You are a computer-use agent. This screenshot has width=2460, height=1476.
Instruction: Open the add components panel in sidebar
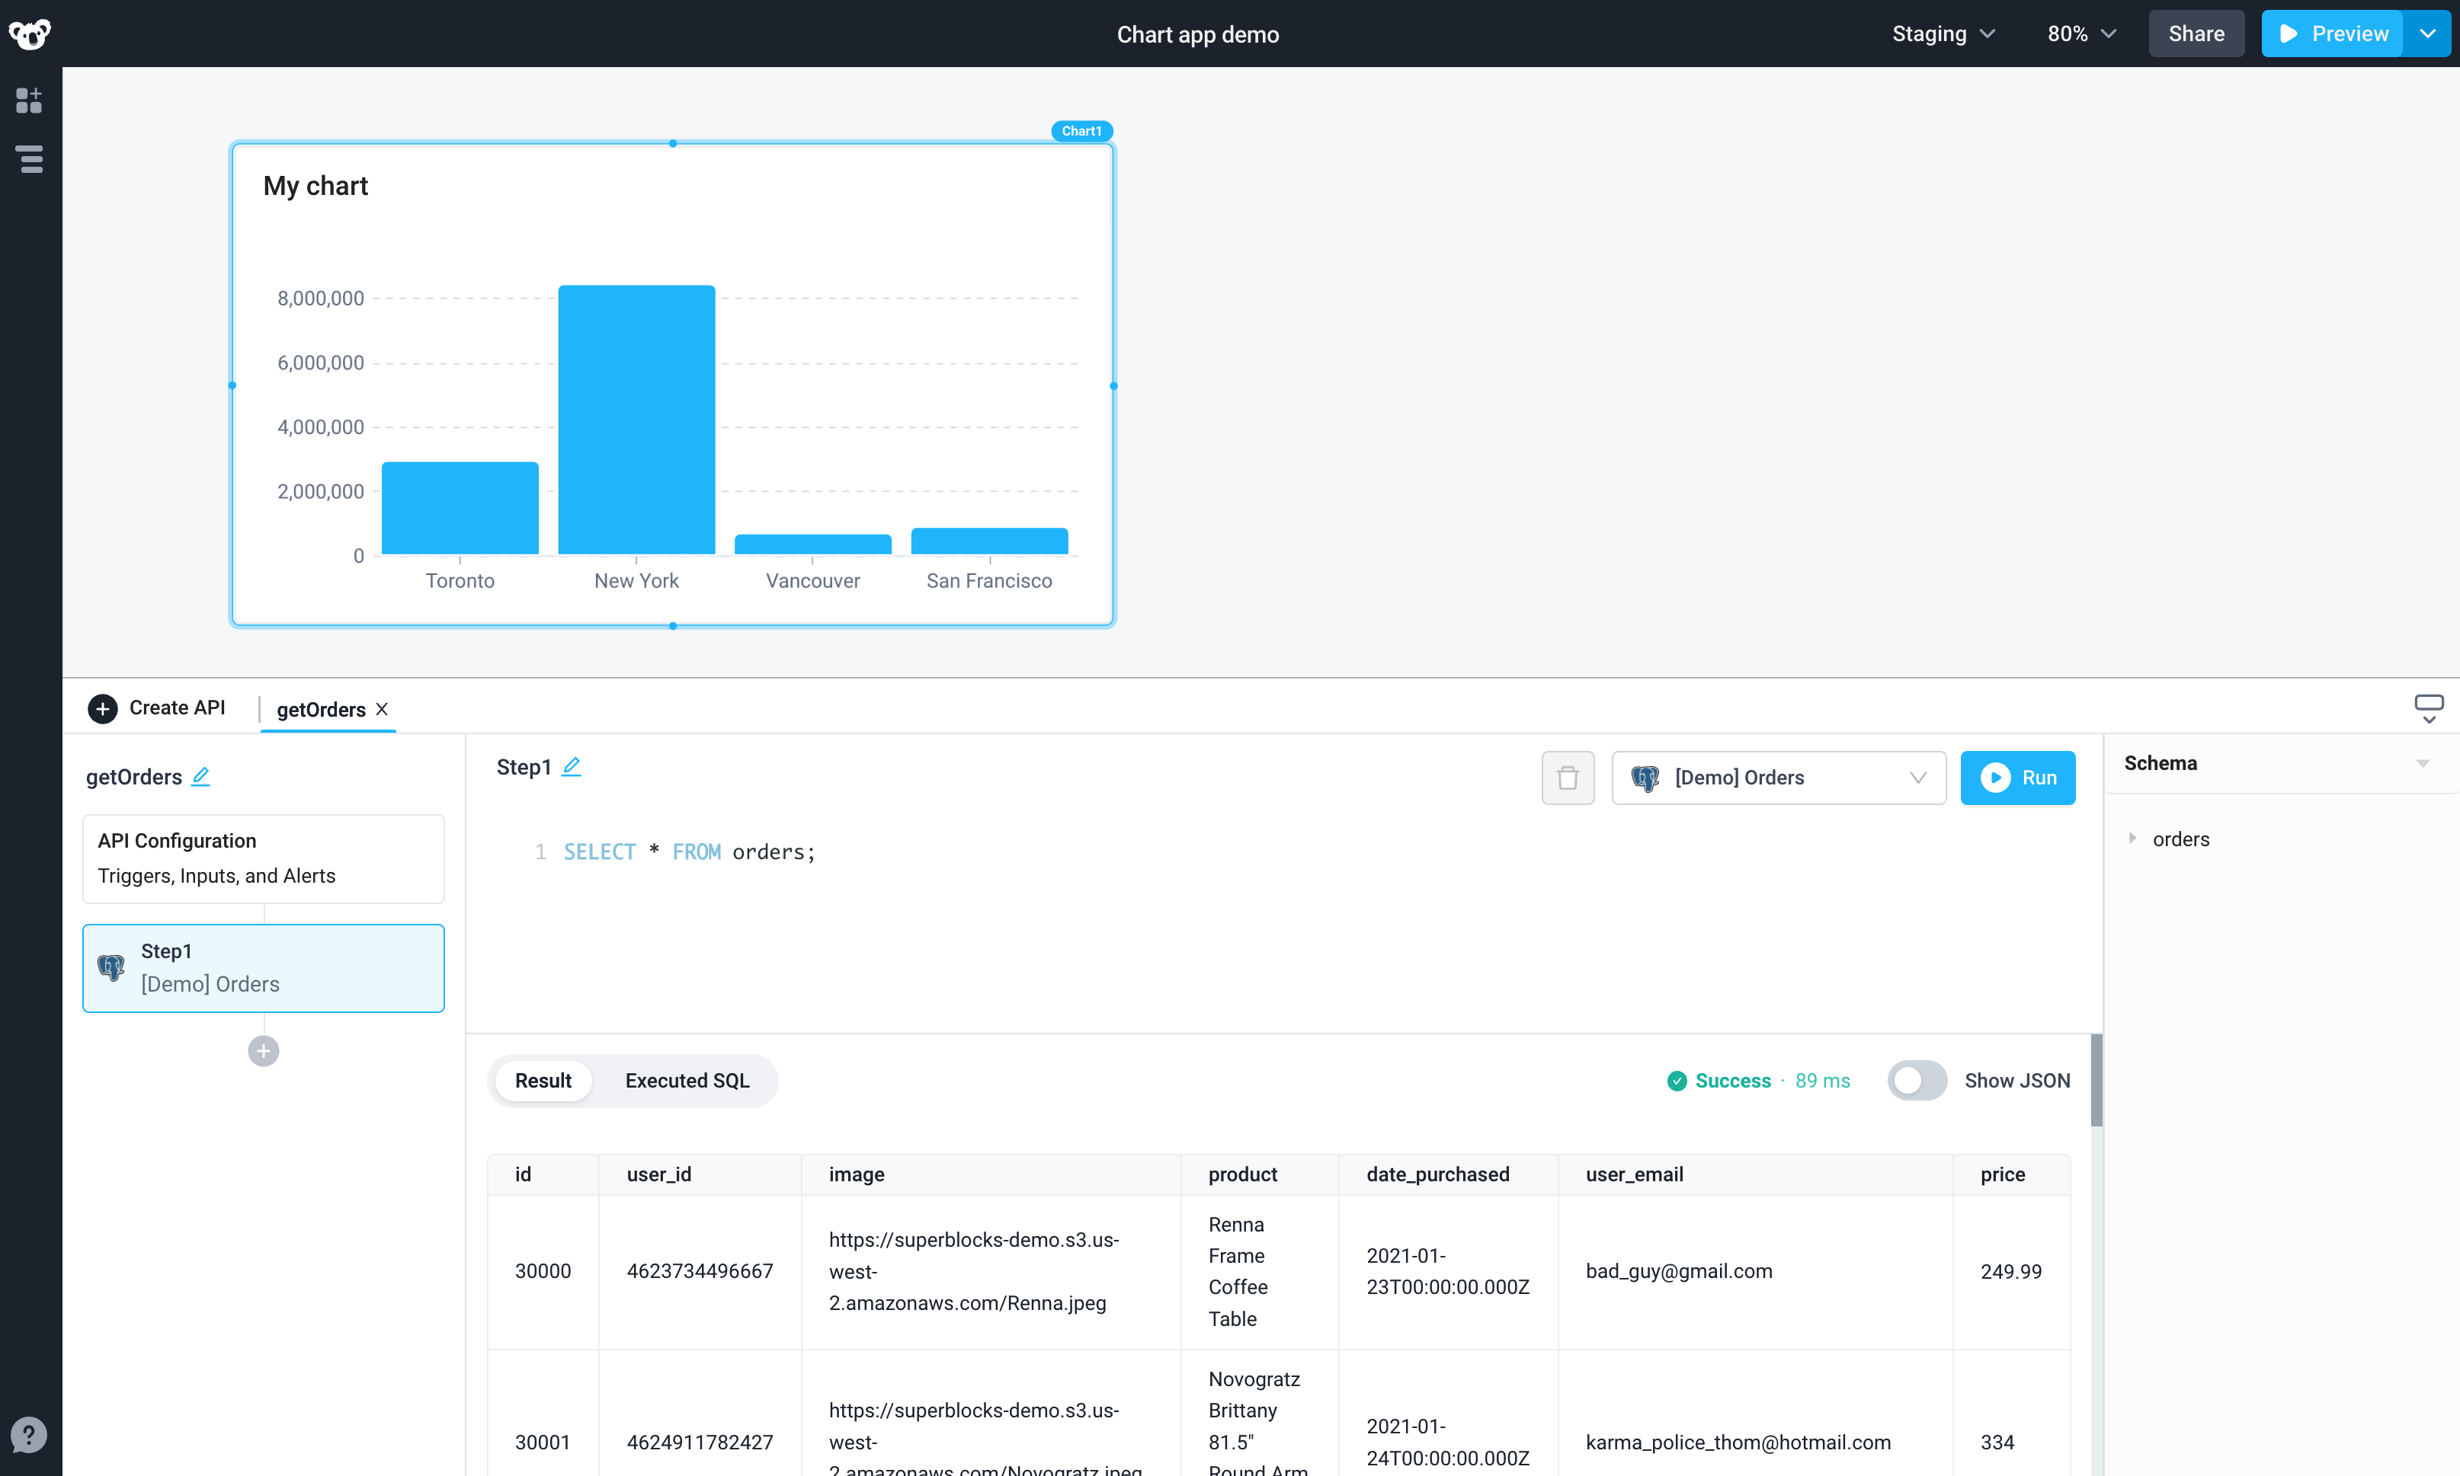(x=29, y=100)
